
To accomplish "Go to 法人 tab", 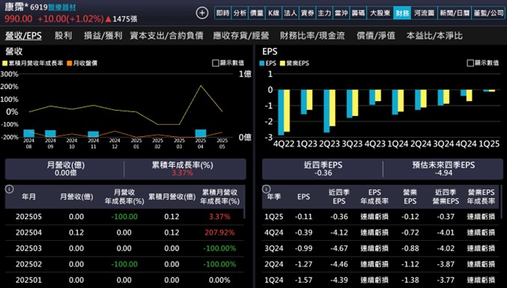I will point(291,13).
